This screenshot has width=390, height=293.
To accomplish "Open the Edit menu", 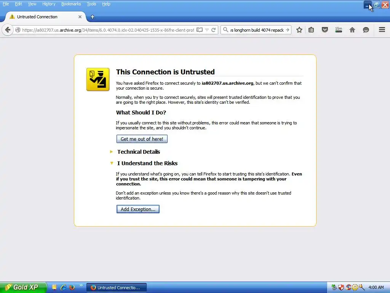I will coord(18,4).
